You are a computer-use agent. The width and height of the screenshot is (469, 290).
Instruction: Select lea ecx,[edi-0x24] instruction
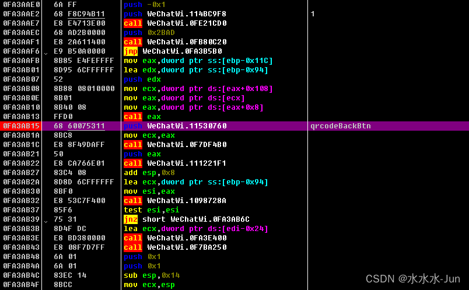tap(196, 229)
